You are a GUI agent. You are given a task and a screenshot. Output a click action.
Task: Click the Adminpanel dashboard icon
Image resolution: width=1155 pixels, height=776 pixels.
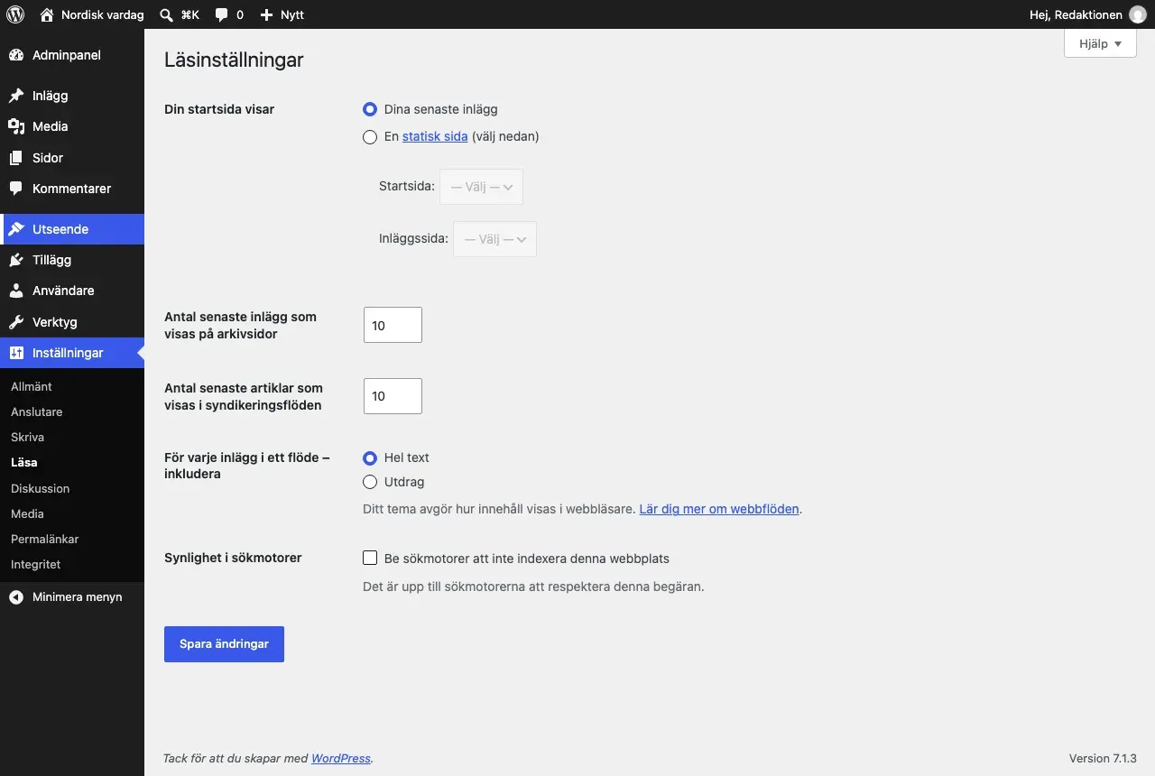click(x=16, y=55)
